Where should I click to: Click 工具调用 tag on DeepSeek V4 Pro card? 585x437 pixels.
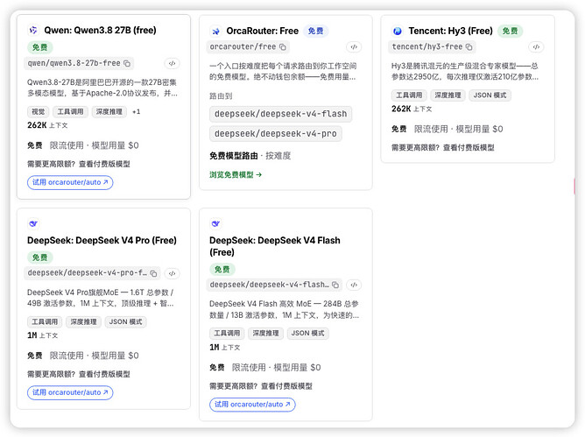[45, 321]
